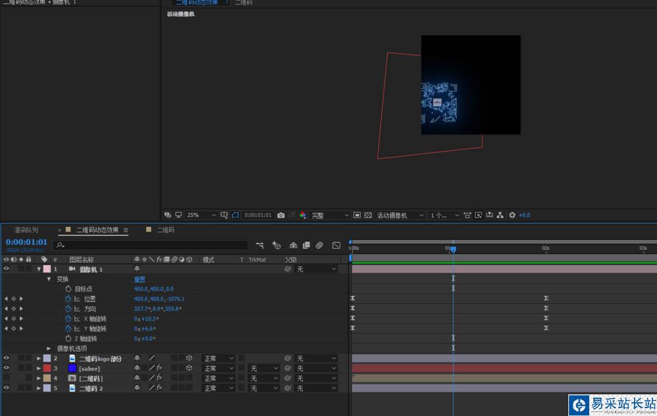Expand the 摄像机选项 property group
The width and height of the screenshot is (657, 416).
coord(49,348)
